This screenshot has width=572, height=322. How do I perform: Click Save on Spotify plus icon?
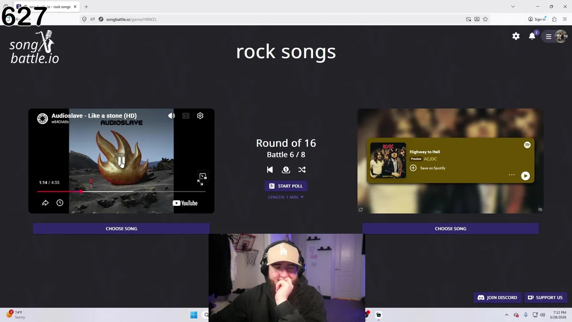click(x=413, y=168)
